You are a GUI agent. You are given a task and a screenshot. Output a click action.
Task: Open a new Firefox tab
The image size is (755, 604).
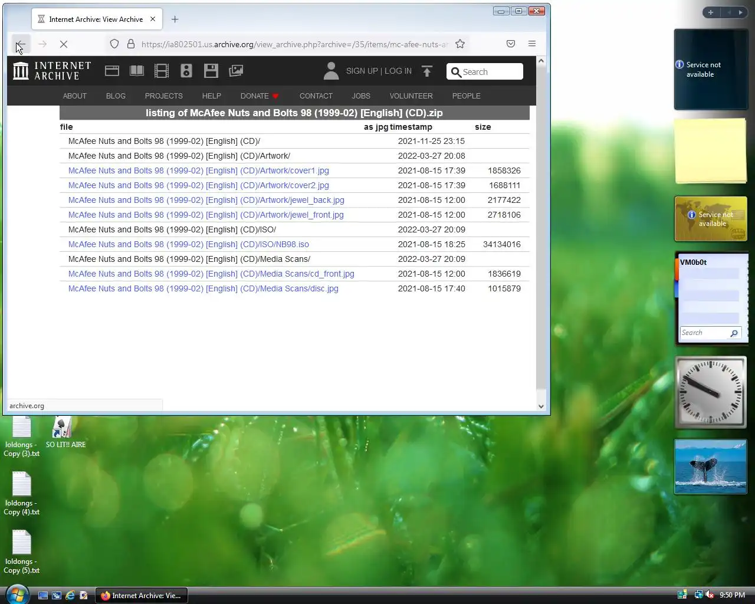pyautogui.click(x=175, y=19)
